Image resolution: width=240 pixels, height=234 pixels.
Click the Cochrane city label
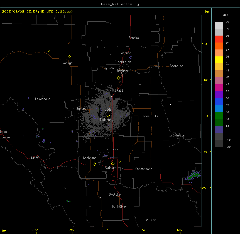tap(90, 158)
